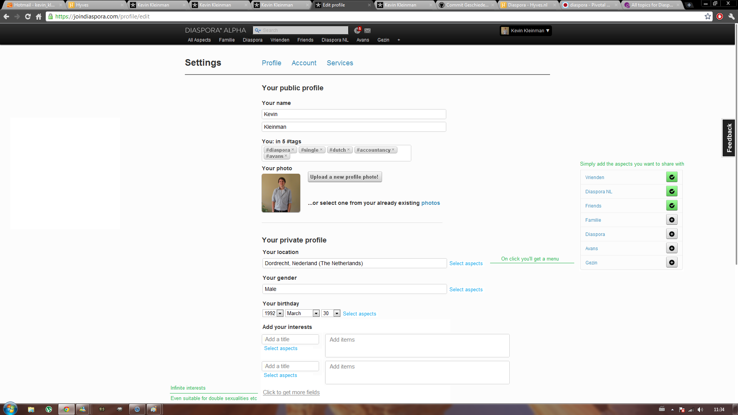Click Upload a new profile photo button

(344, 177)
